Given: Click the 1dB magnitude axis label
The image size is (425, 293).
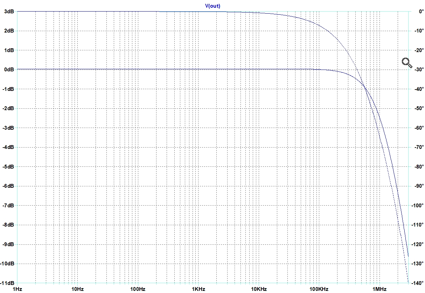Looking at the screenshot, I should pos(9,50).
